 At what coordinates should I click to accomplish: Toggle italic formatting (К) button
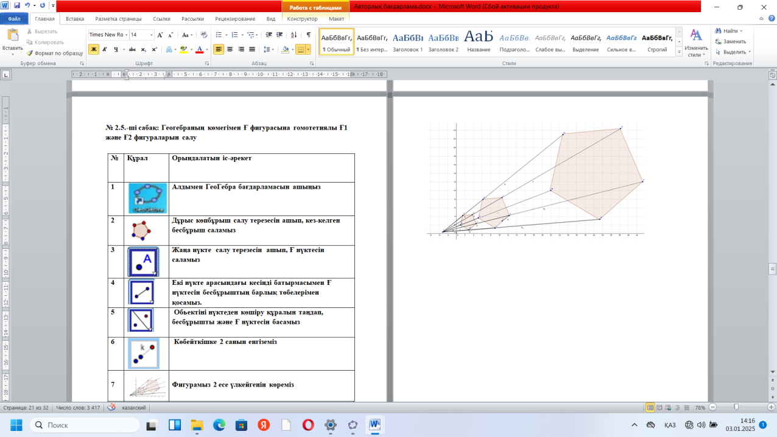click(105, 49)
